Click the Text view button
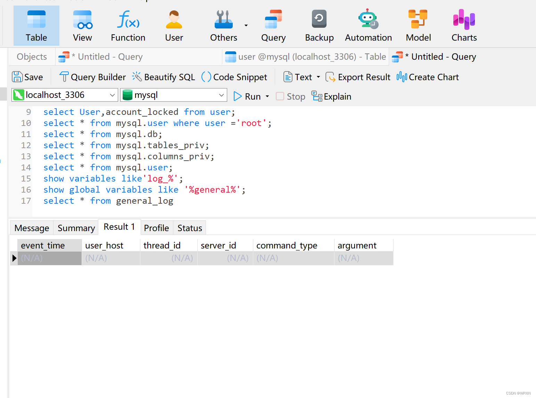Image resolution: width=536 pixels, height=398 pixels. (x=298, y=77)
